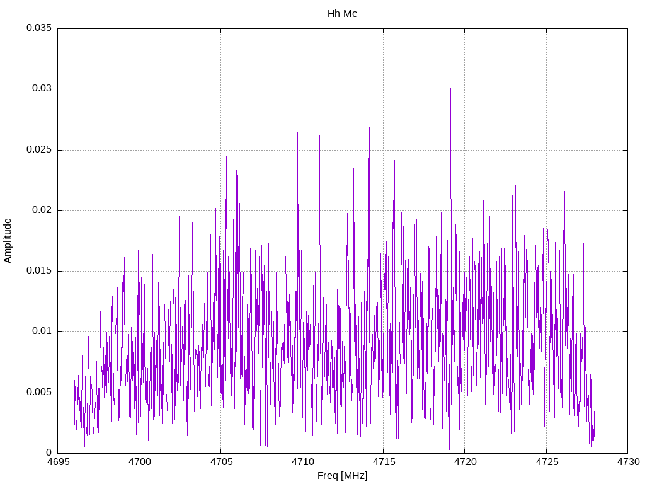
Task: Click the Amplitude y-axis label
Action: (8, 241)
